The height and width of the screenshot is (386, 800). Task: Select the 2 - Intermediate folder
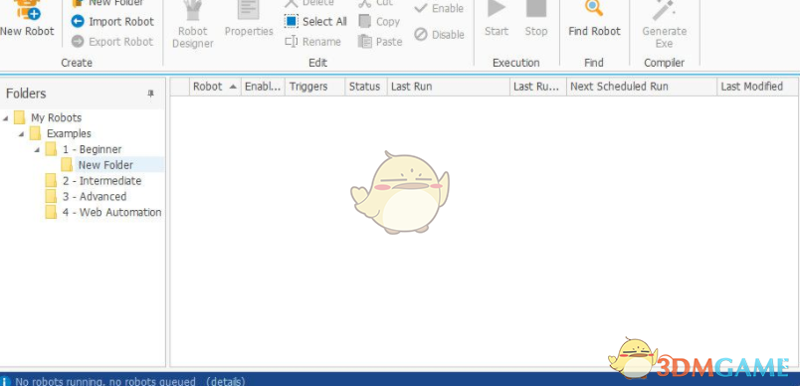pos(102,180)
